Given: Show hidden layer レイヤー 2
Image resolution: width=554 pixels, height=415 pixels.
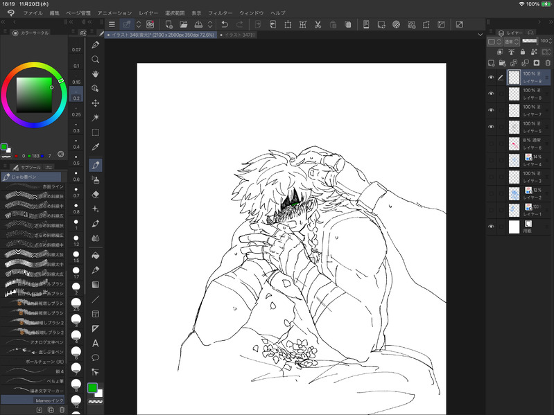Looking at the screenshot, I should (x=491, y=193).
